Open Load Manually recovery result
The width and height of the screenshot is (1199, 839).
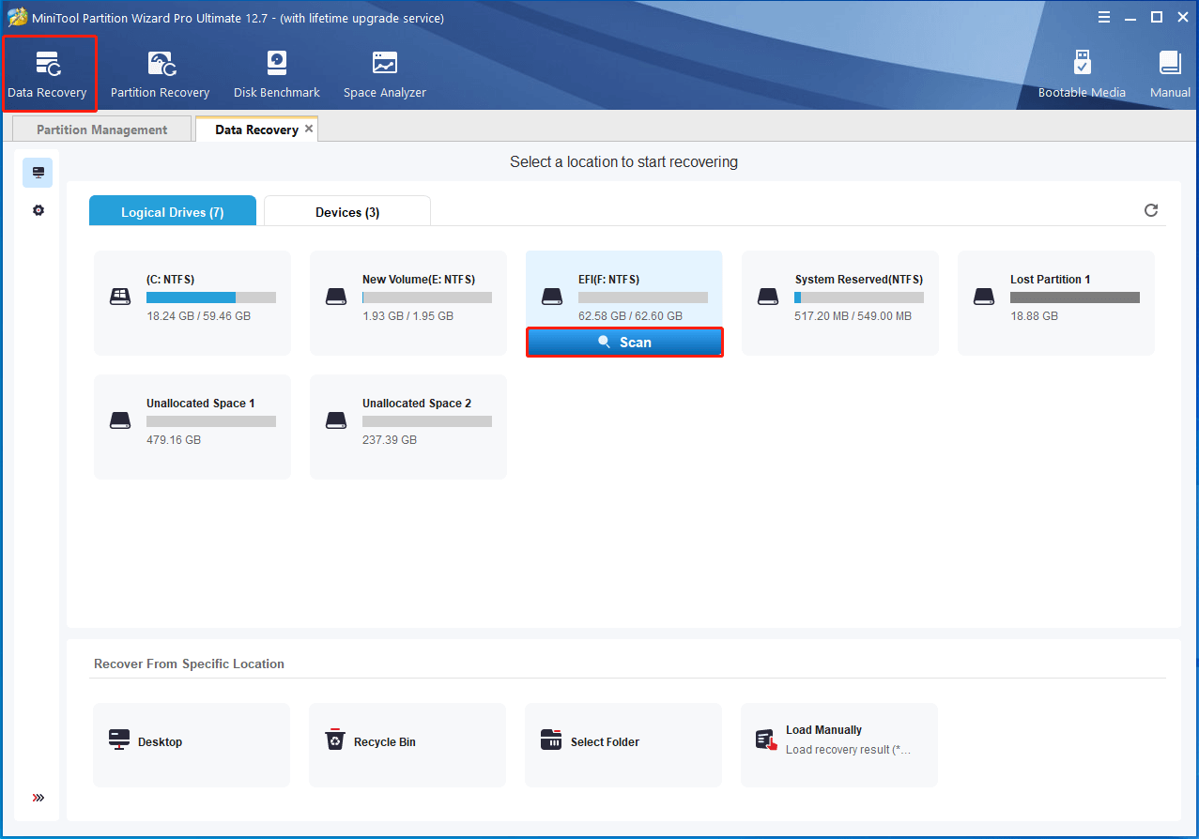tap(839, 745)
